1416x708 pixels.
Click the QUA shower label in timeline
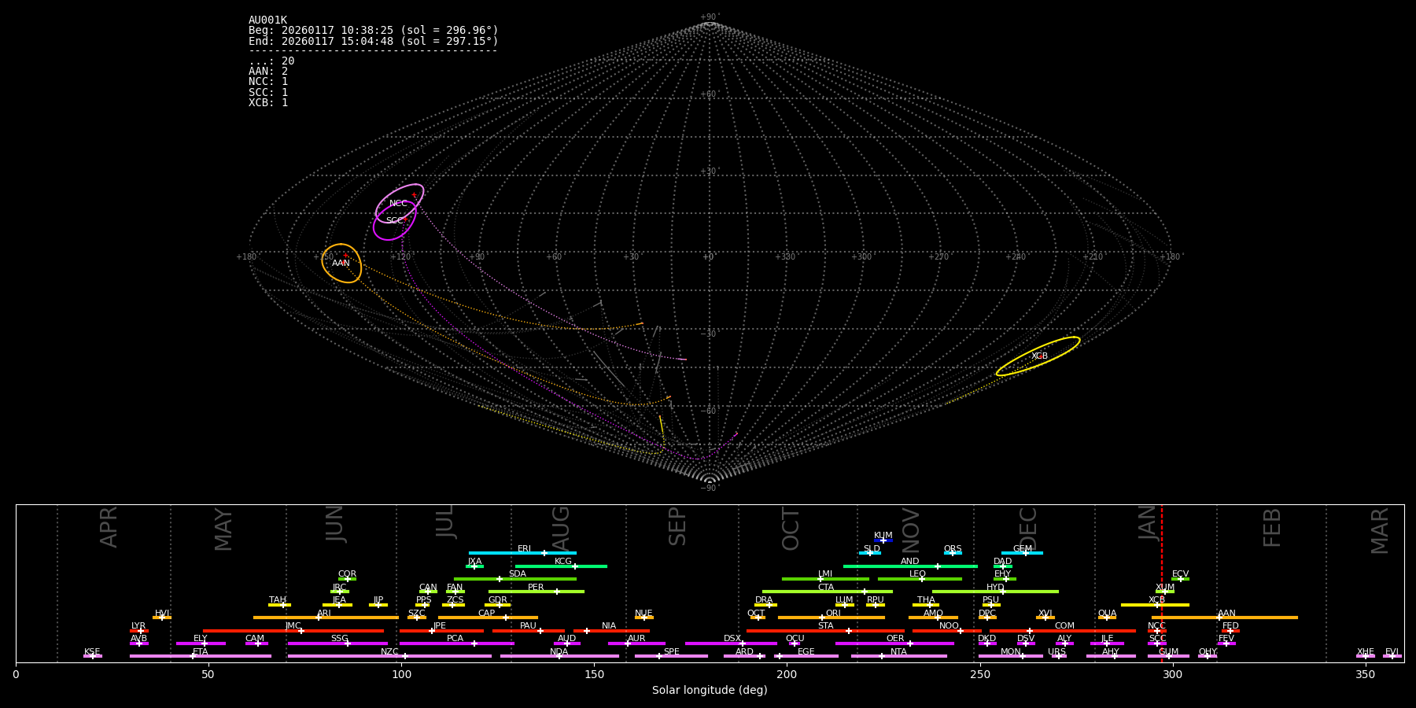[x=1108, y=614]
